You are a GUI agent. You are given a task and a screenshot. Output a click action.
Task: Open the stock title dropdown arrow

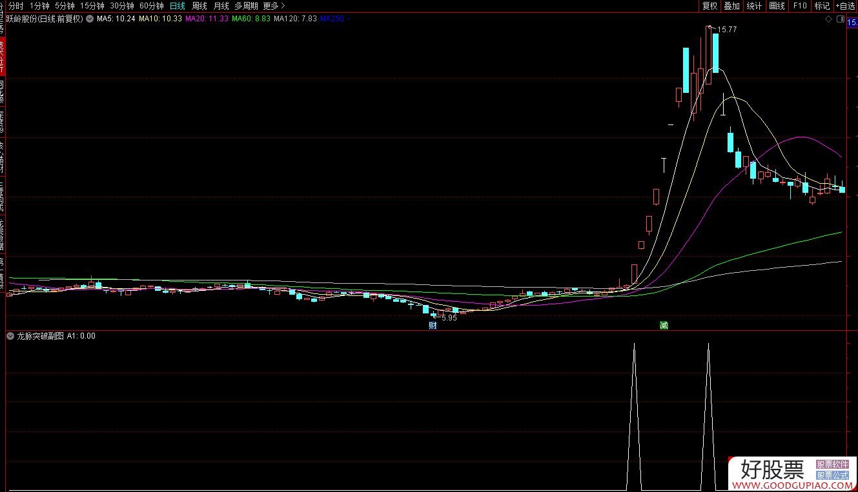89,19
